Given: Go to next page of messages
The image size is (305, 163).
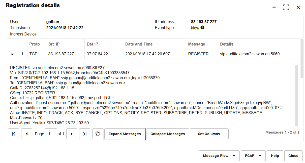Looking at the screenshot, I should [72, 134].
